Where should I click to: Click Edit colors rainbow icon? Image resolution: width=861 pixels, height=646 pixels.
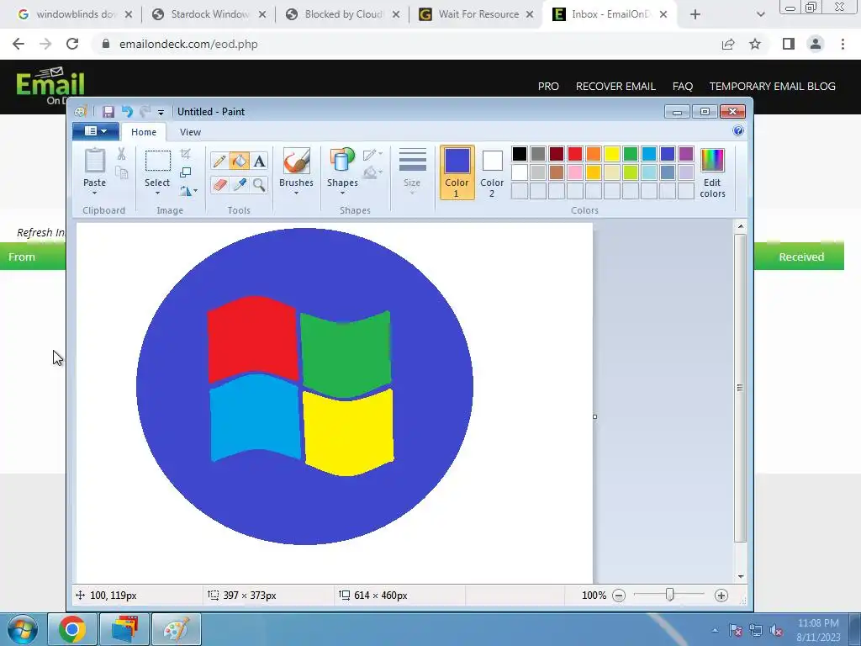[x=712, y=161]
